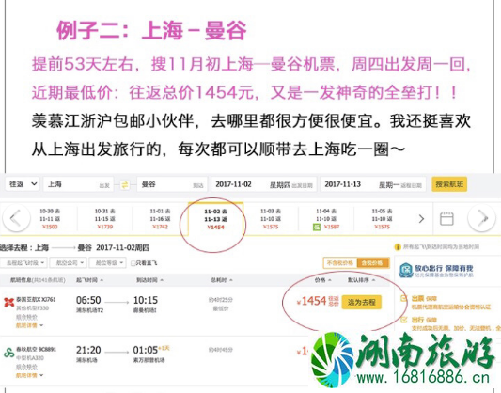
Task: Open return date field 2017-11-13
Action: point(373,184)
